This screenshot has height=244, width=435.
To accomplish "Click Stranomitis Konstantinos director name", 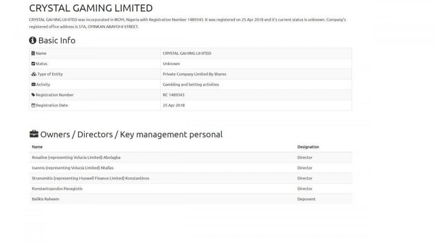I will [x=90, y=178].
